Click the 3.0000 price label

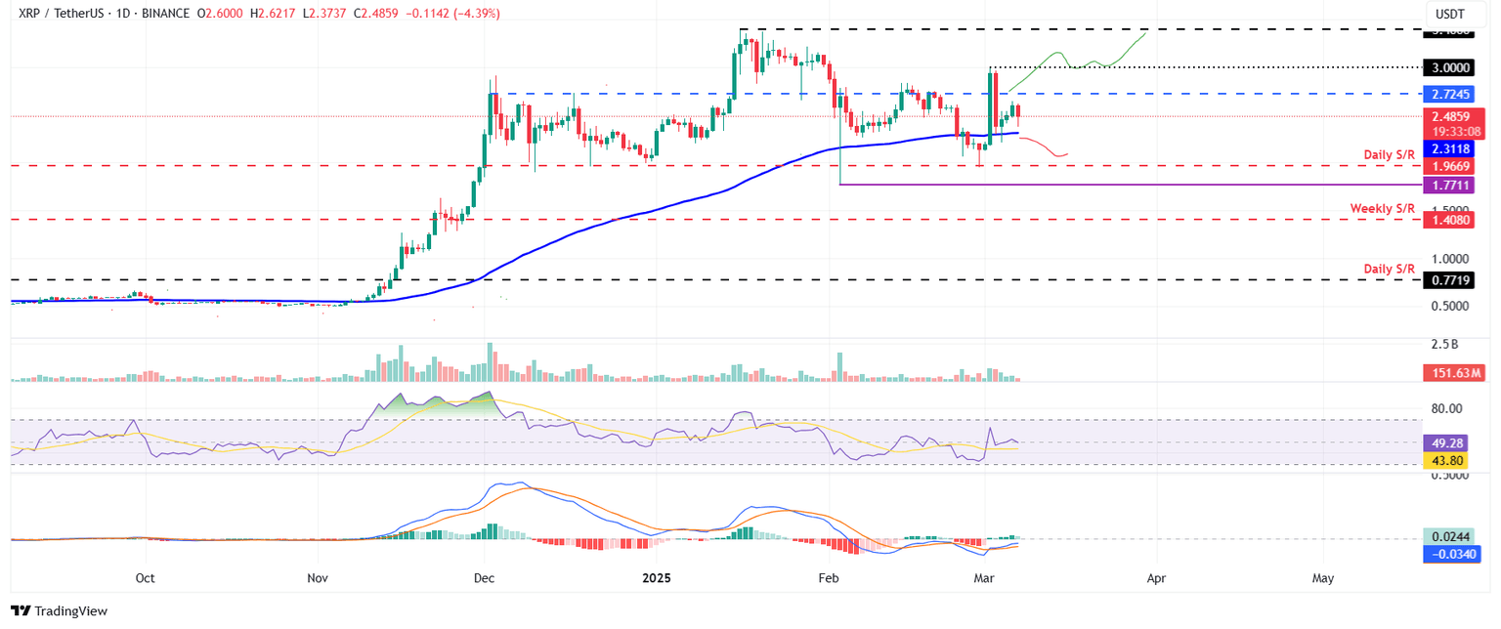1451,67
